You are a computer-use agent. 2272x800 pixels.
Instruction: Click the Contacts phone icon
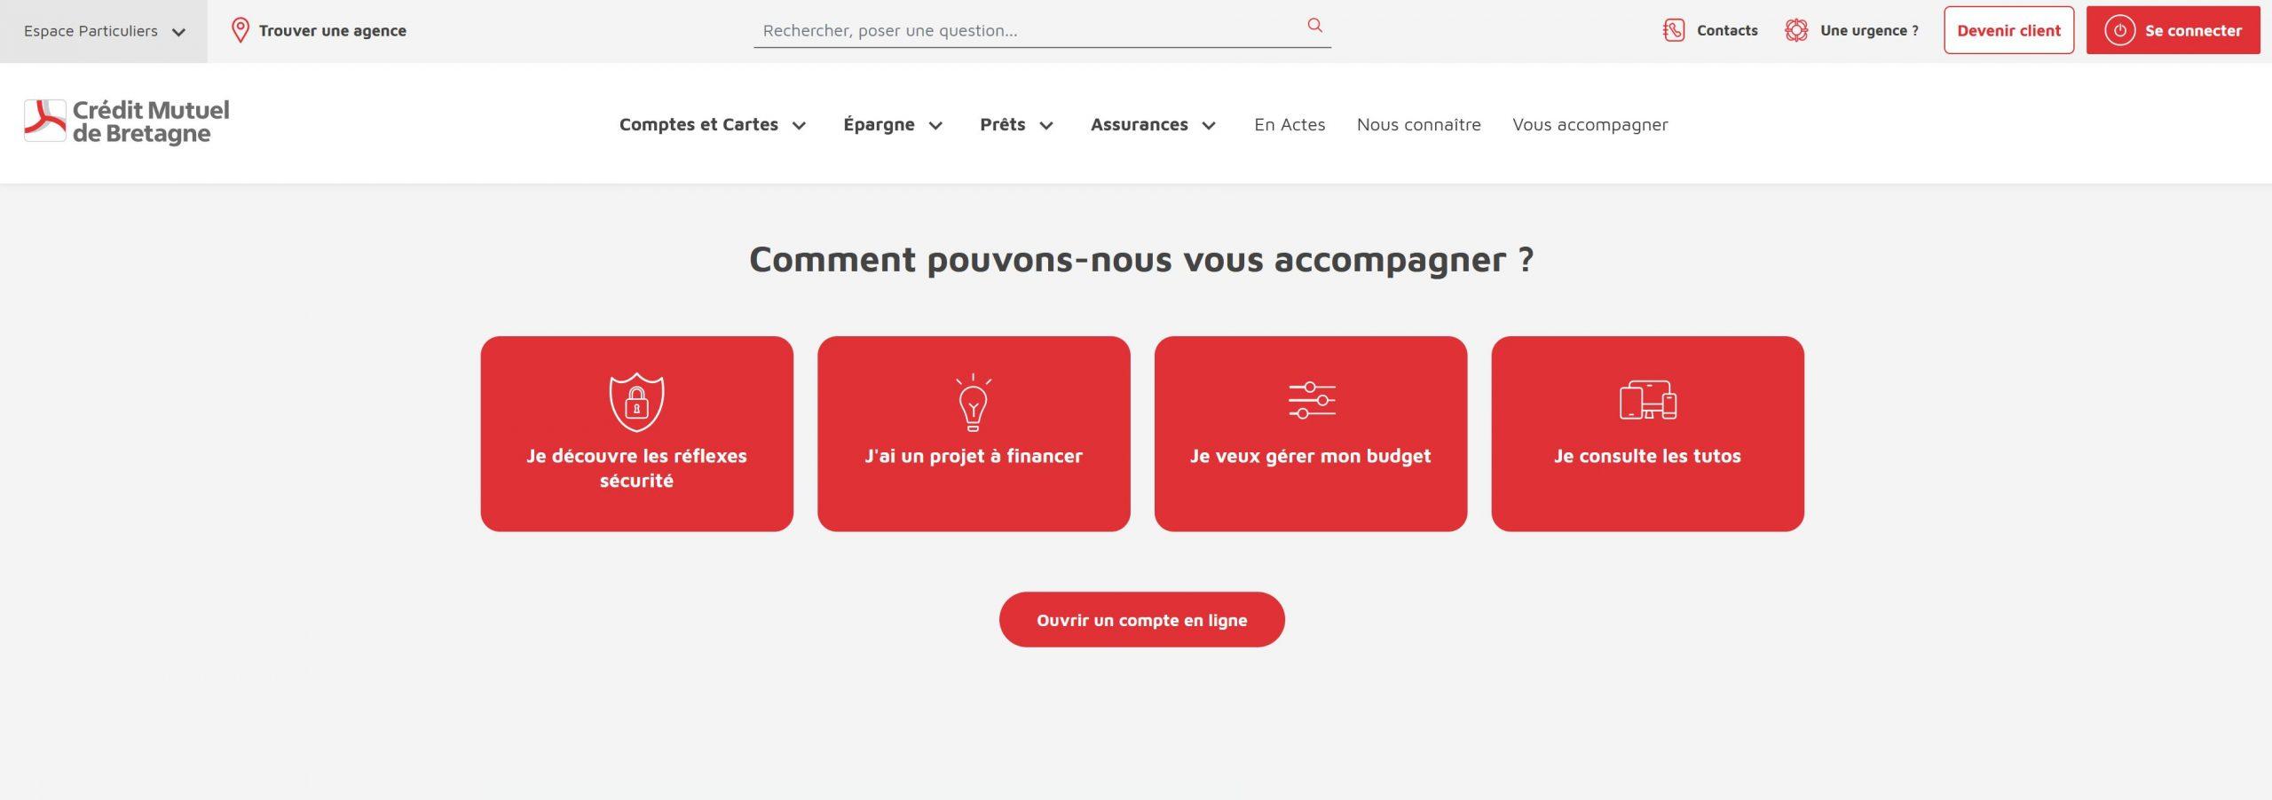coord(1673,30)
